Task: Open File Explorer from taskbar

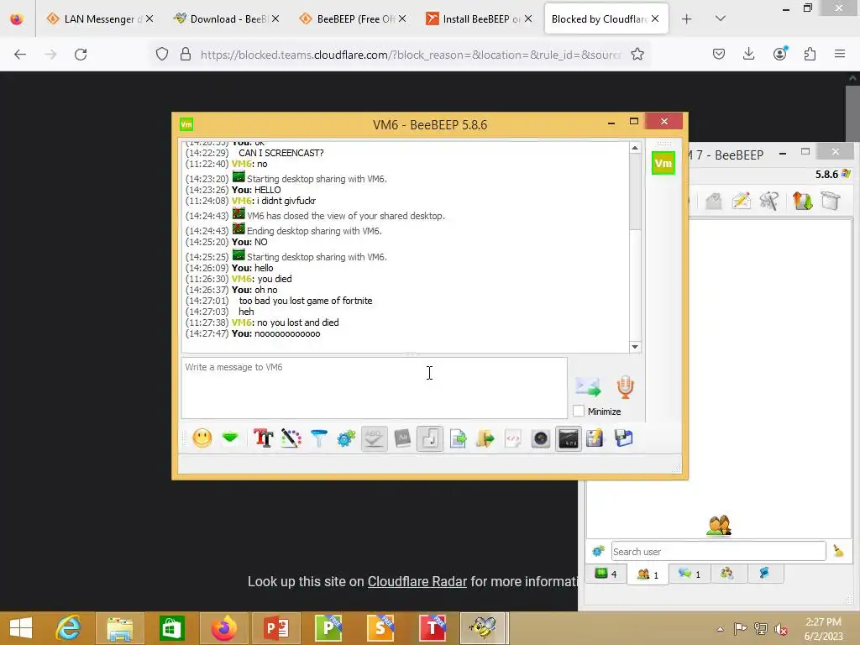Action: (120, 628)
